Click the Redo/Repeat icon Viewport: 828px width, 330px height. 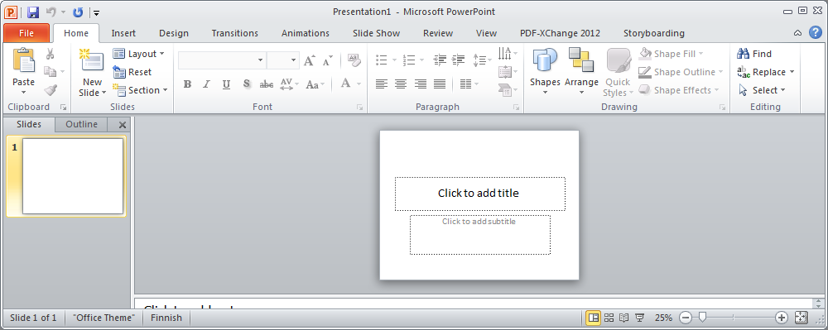[78, 12]
